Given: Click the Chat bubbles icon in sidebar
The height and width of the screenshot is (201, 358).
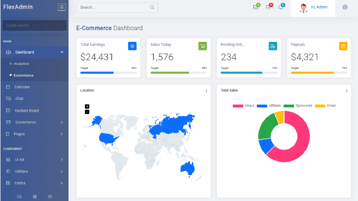Looking at the screenshot, I should pyautogui.click(x=9, y=98).
